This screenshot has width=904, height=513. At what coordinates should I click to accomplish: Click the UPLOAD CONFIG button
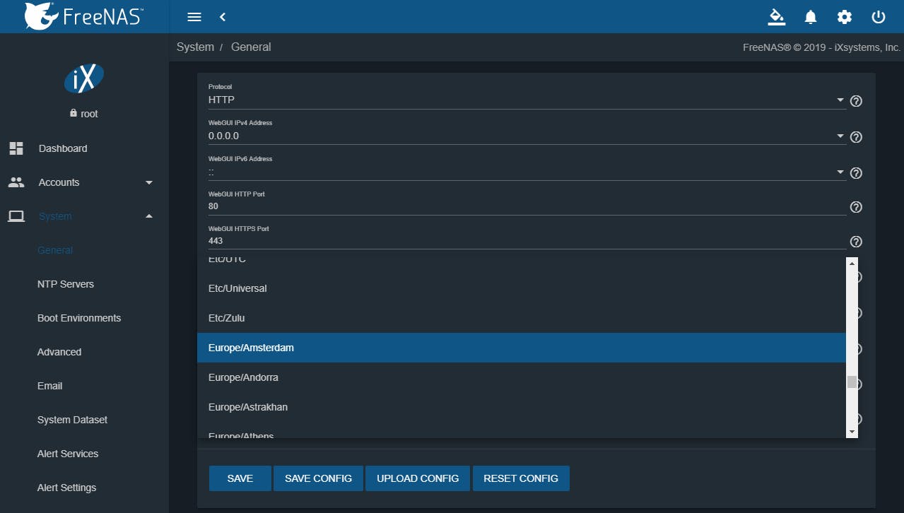click(418, 478)
